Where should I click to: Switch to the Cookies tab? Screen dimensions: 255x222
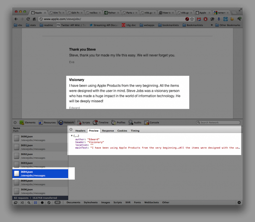coord(122,131)
